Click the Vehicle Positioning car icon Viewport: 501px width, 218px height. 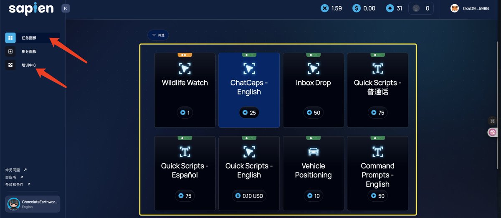[313, 151]
